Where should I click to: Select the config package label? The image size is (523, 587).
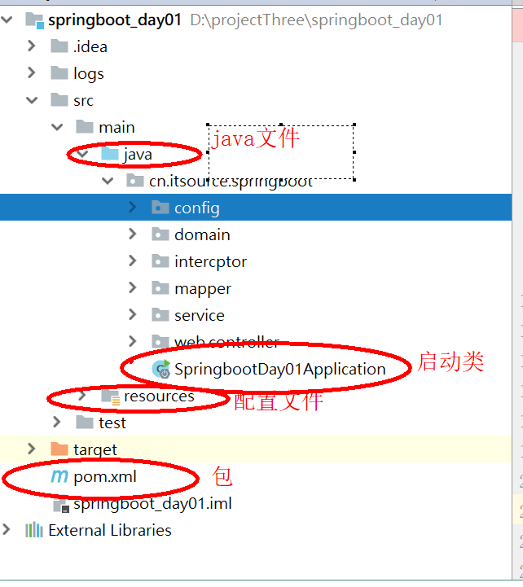click(x=196, y=208)
